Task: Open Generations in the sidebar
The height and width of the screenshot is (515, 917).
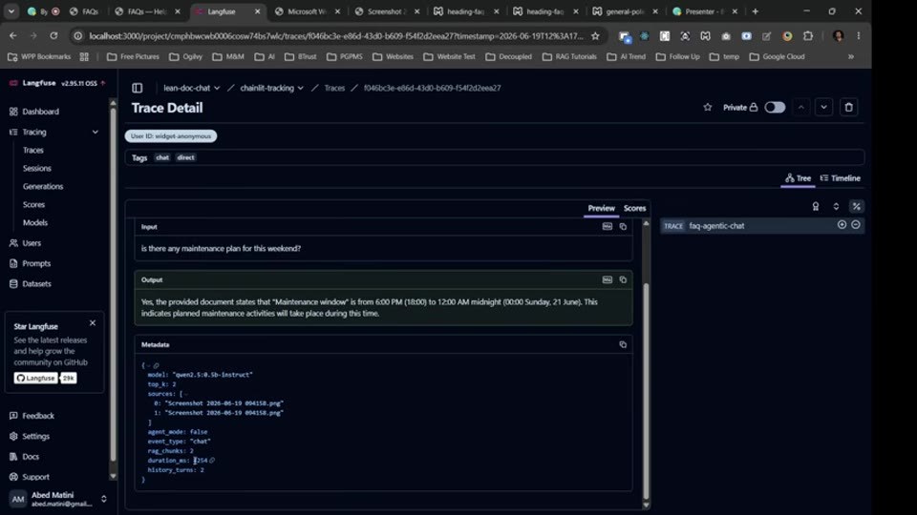Action: (43, 186)
